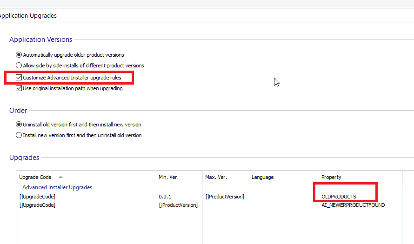Select Automatically upgrade older product versions
The width and height of the screenshot is (414, 244).
(x=19, y=54)
